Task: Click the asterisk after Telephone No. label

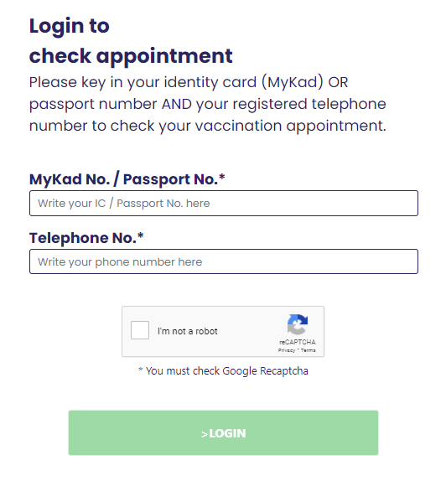Action: tap(140, 235)
